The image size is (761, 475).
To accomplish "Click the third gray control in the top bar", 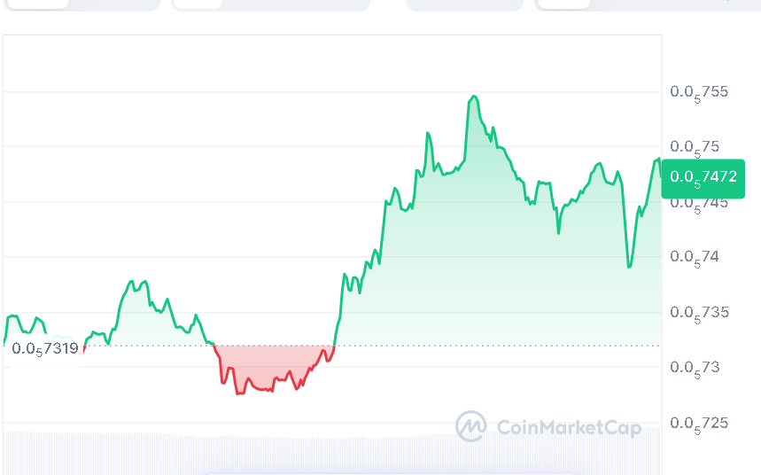I will pos(464,4).
